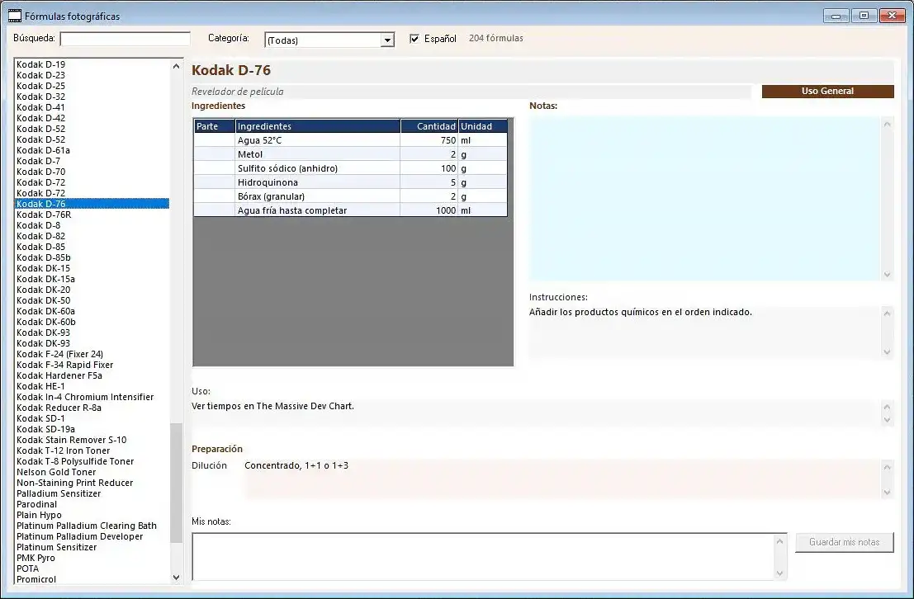Screen dimensions: 914x599
Task: Select Platinum Palladium Clearing Bath
Action: click(x=92, y=526)
